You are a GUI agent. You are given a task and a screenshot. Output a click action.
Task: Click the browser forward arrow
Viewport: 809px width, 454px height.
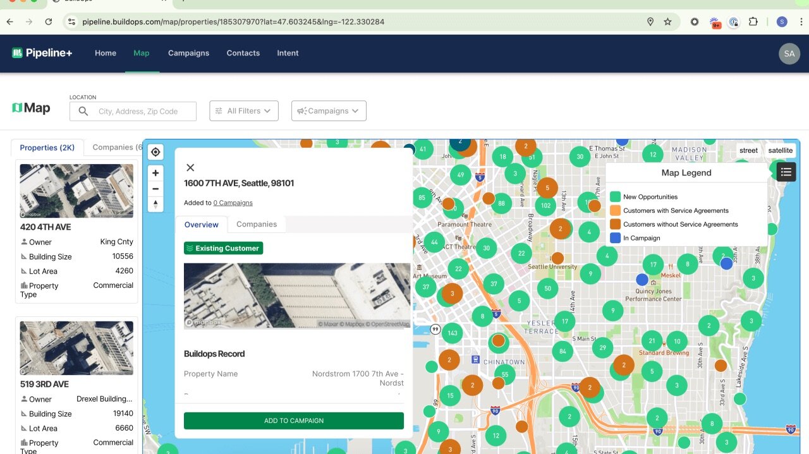click(29, 21)
